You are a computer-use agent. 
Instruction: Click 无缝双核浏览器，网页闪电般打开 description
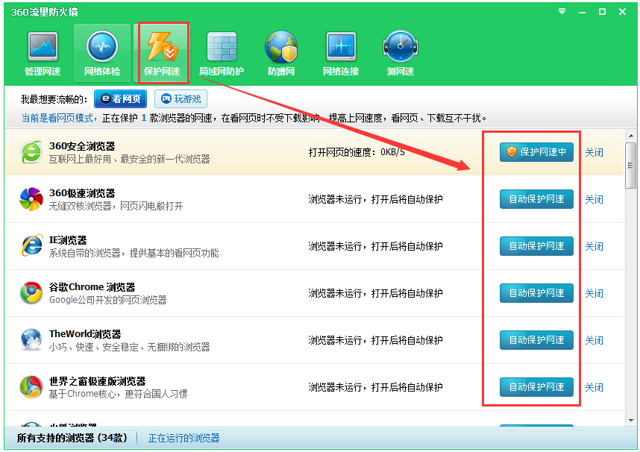coord(116,206)
